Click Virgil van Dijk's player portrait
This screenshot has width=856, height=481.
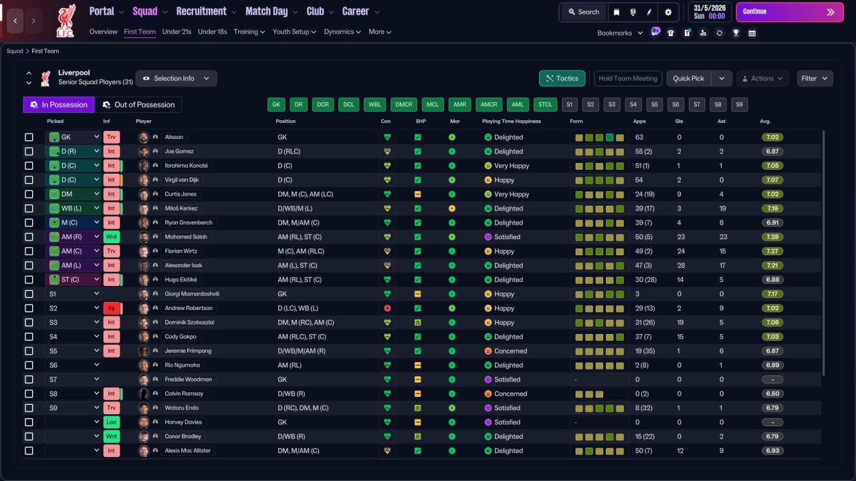click(143, 180)
